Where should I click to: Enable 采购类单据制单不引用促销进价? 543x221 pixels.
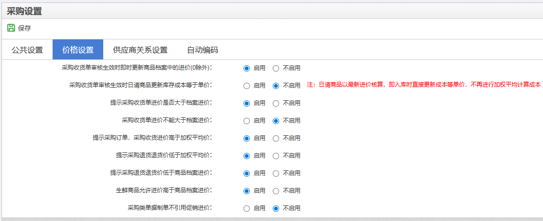(x=246, y=208)
